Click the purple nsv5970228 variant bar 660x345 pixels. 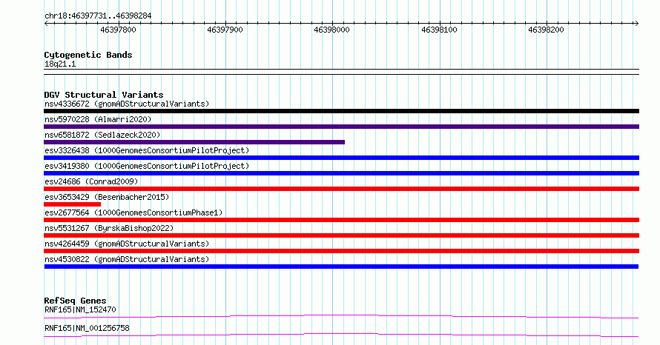(341, 127)
